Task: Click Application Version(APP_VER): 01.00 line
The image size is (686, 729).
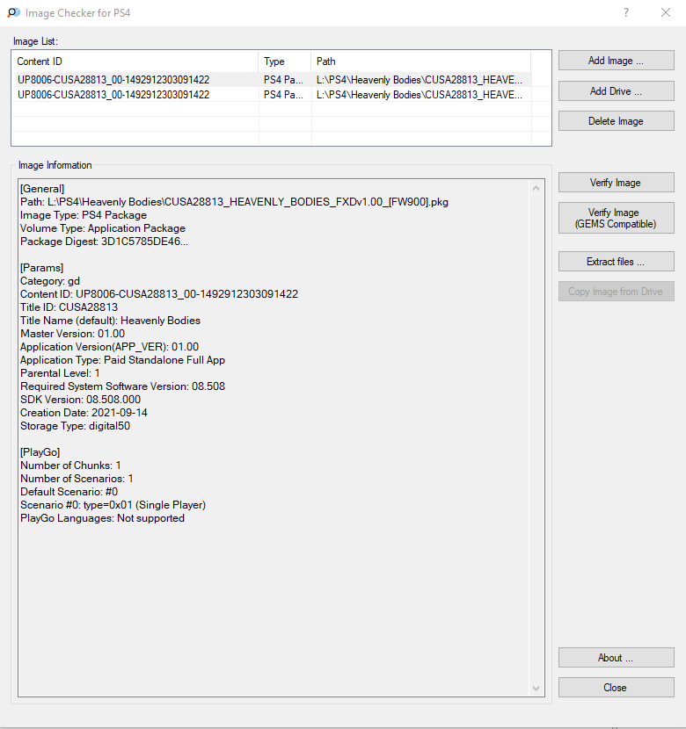Action: (x=109, y=346)
